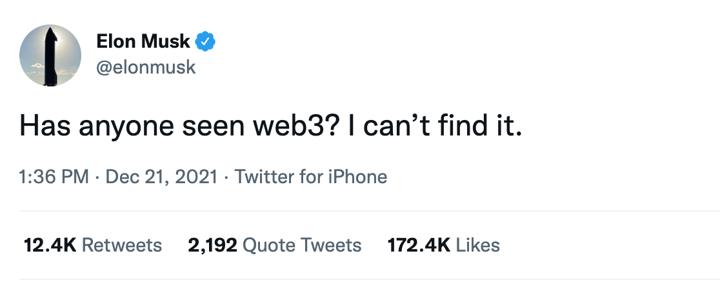Click Elon Musk's profile avatar picture
This screenshot has height=289, width=720.
click(x=50, y=56)
